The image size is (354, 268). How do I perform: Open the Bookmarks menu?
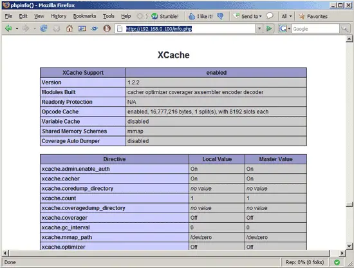[85, 16]
